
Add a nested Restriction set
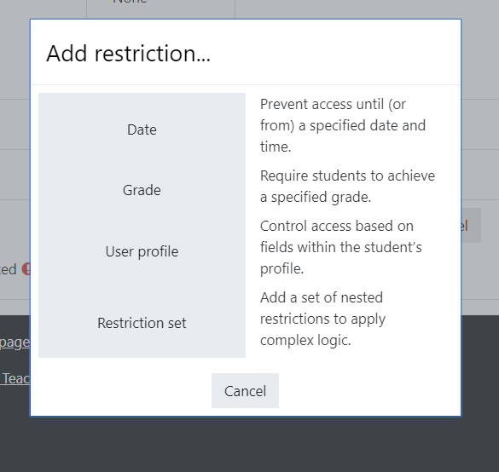(x=142, y=323)
